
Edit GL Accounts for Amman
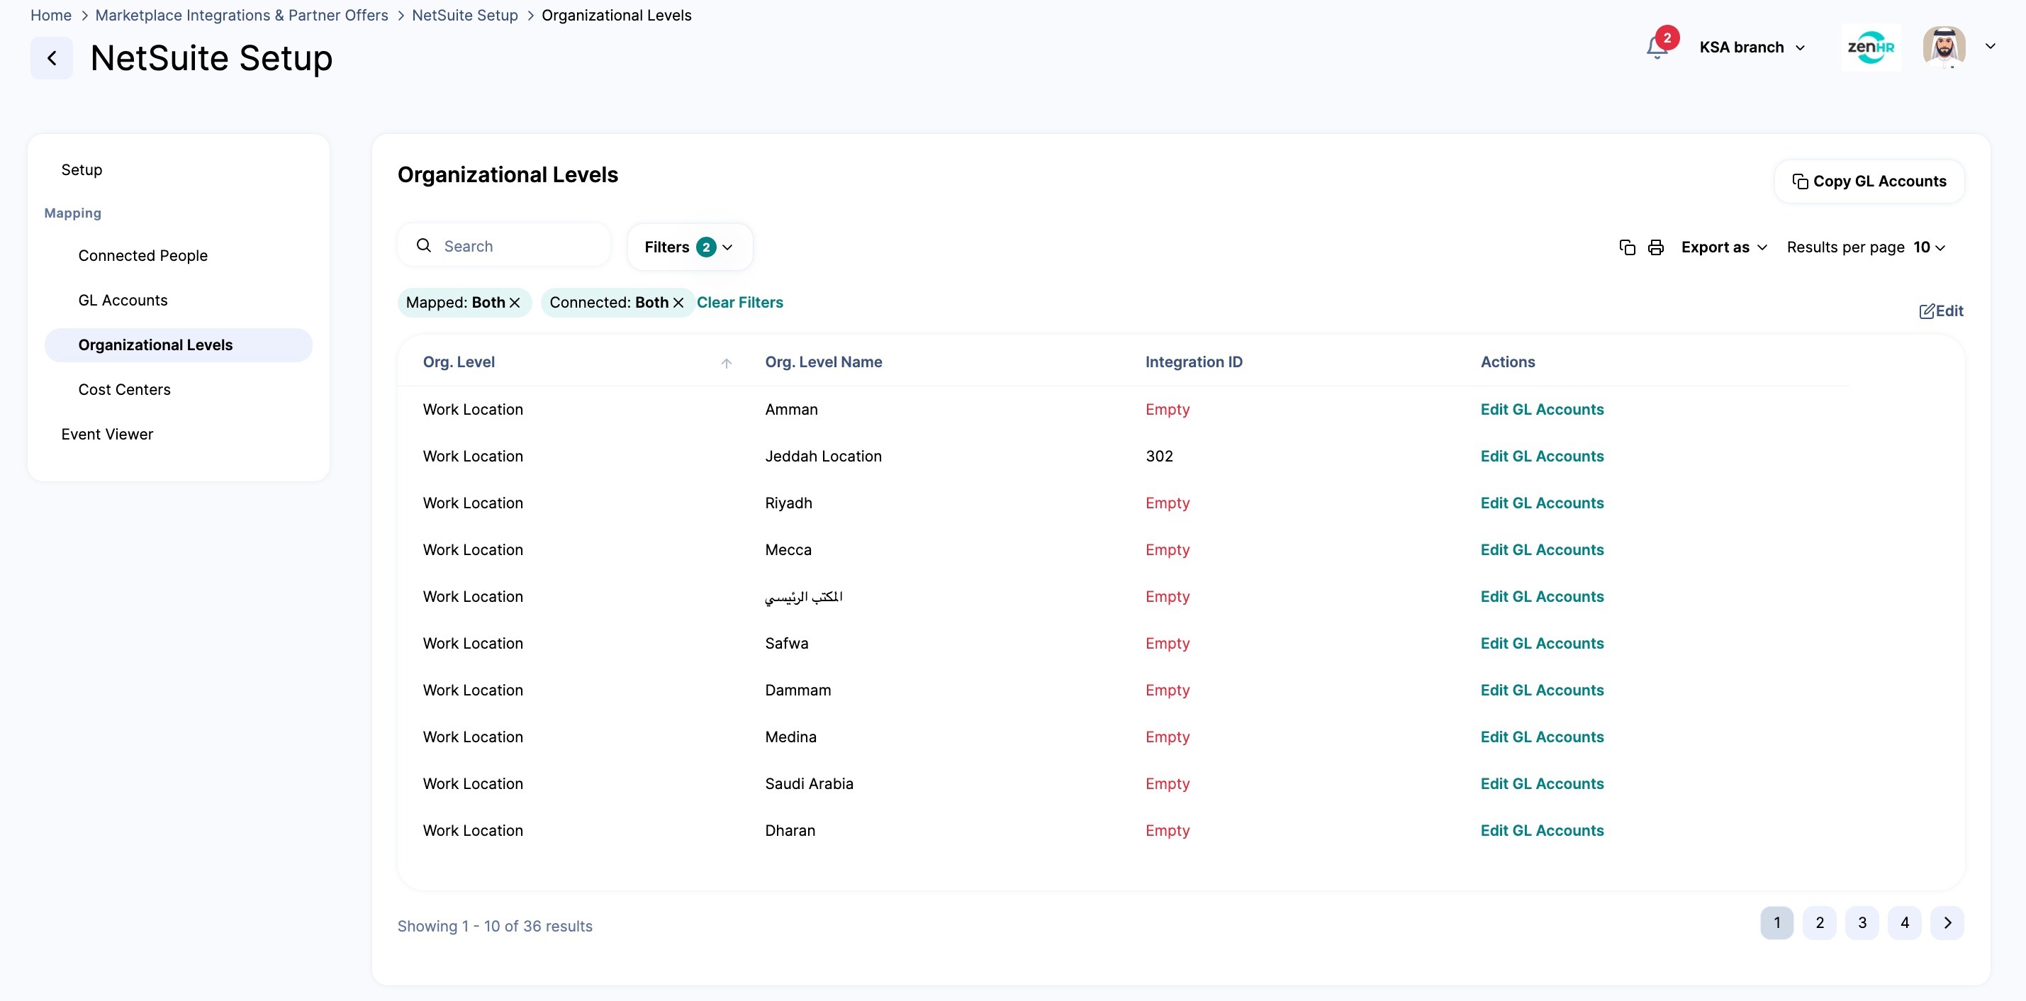click(1542, 409)
